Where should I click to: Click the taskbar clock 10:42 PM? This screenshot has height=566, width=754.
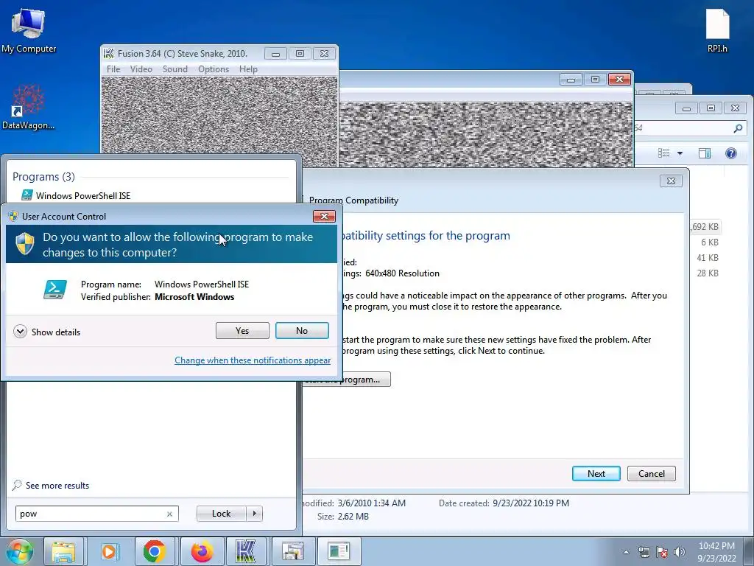coord(716,546)
